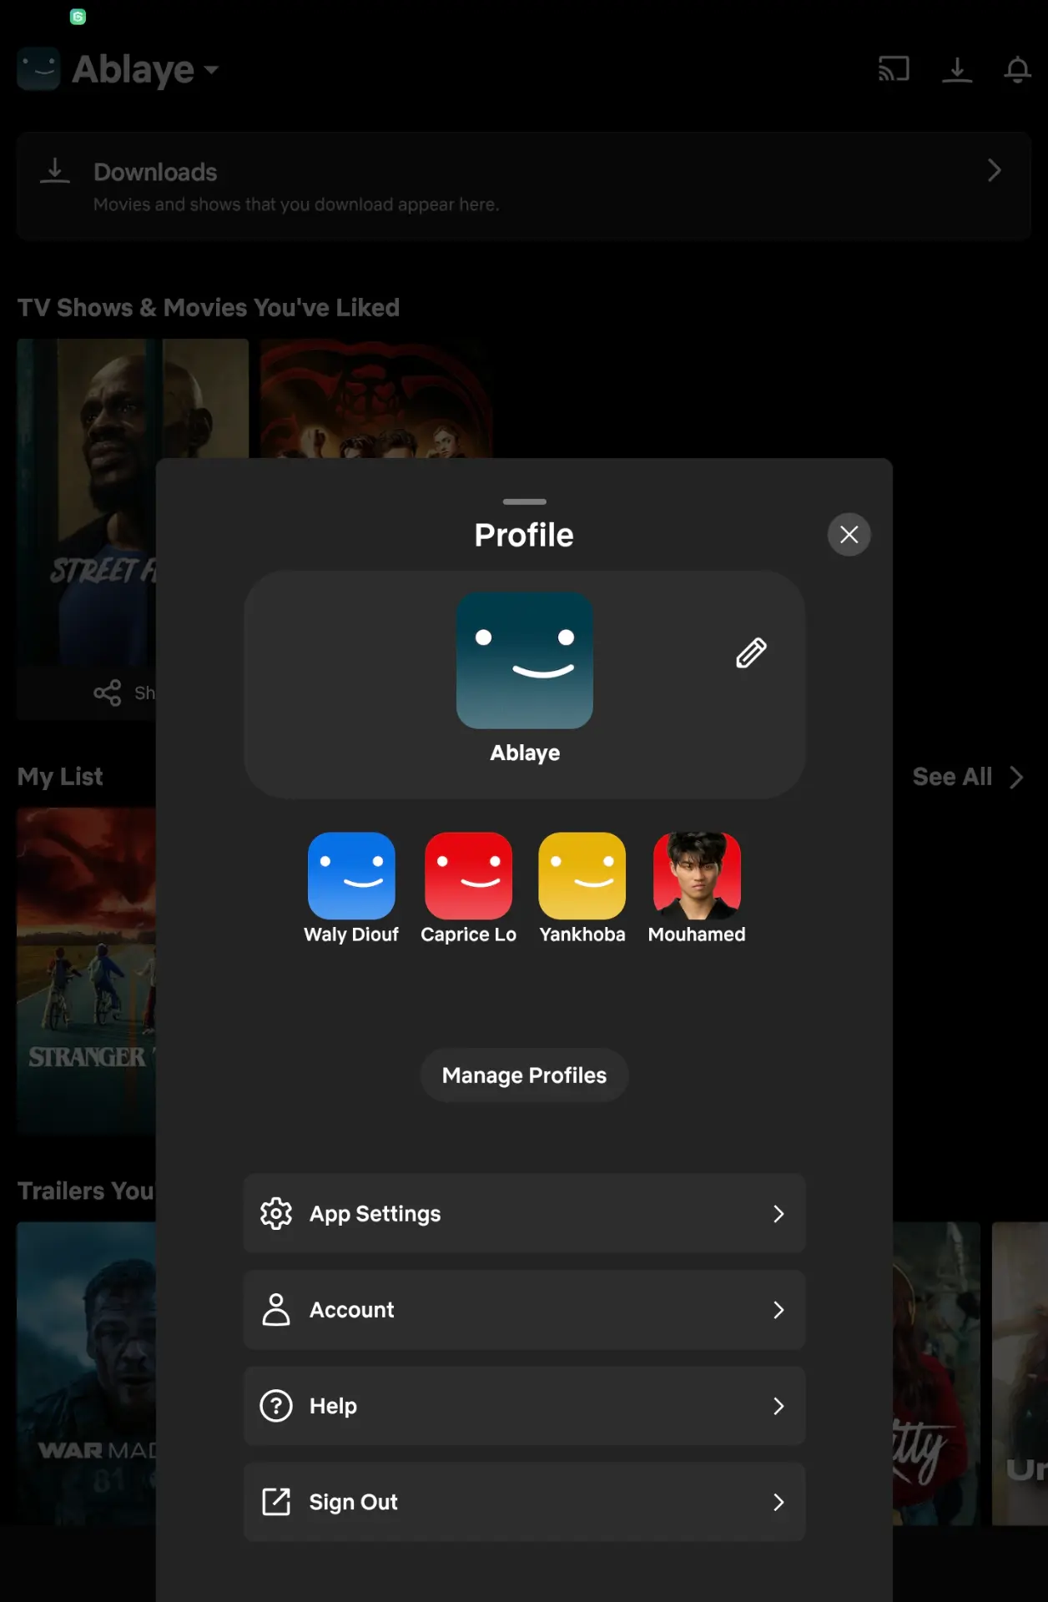Open the War Machine trailer thumbnail
The width and height of the screenshot is (1048, 1602).
[x=86, y=1373]
